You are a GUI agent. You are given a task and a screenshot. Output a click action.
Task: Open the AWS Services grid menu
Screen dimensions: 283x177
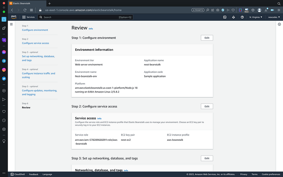28,17
